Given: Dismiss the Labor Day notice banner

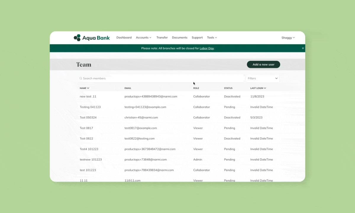Looking at the screenshot, I should coord(303,48).
